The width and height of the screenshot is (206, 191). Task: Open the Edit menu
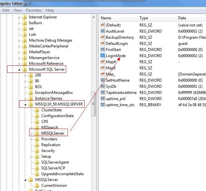6,10
